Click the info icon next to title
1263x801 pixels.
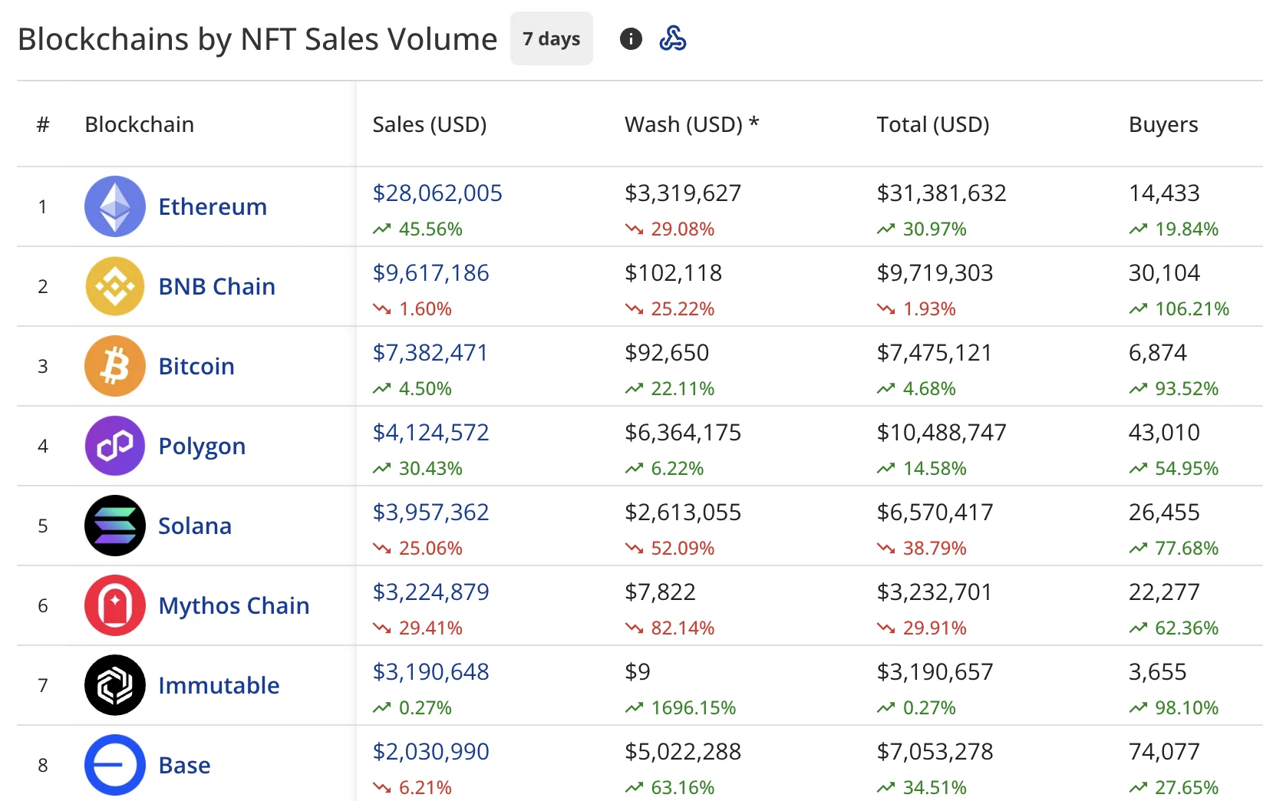tap(631, 38)
